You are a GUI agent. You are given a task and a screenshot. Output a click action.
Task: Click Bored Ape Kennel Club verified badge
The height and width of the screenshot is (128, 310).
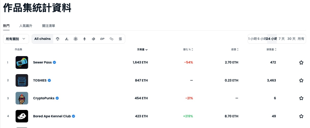pos(73,116)
